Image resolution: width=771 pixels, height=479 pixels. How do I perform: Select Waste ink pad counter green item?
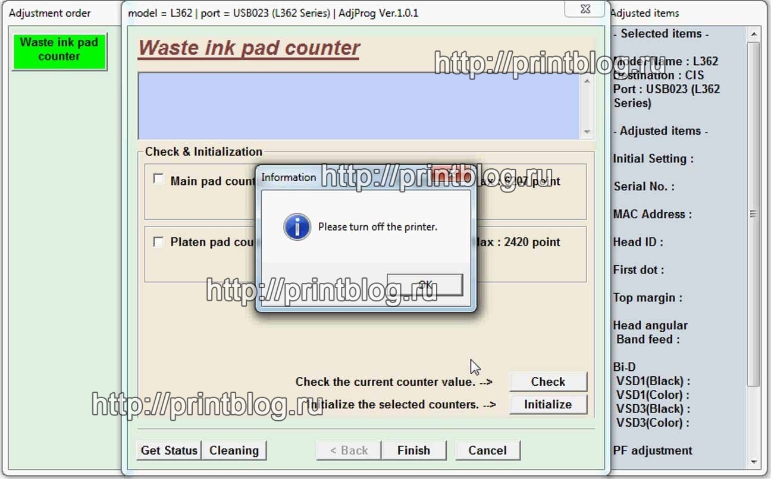pos(59,50)
